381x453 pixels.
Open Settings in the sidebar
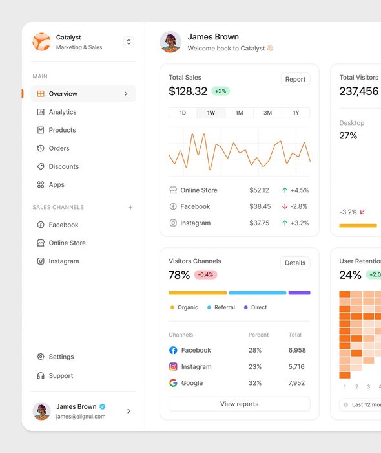point(83,357)
